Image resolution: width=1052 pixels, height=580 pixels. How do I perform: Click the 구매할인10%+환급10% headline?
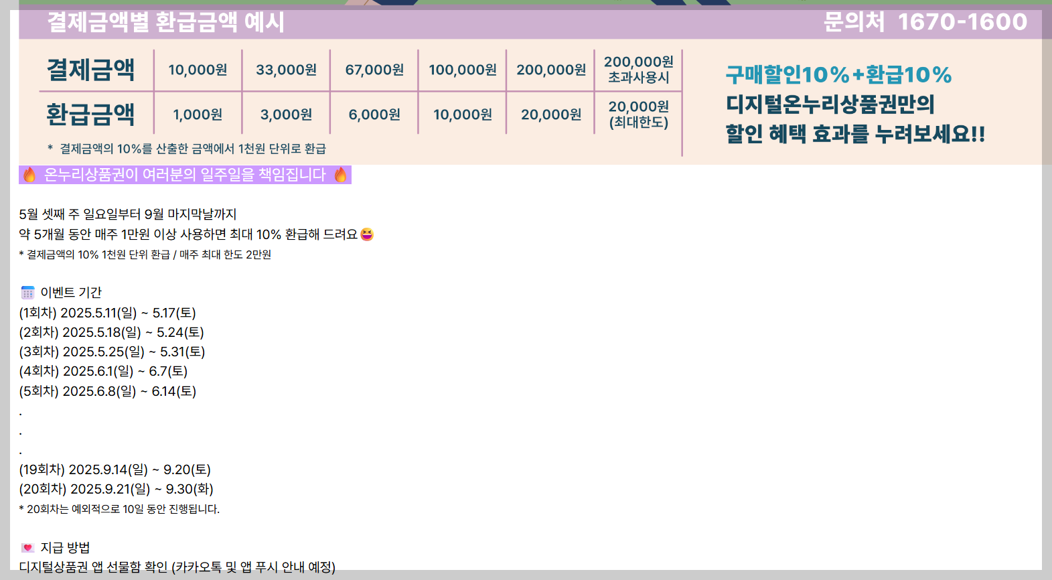838,74
